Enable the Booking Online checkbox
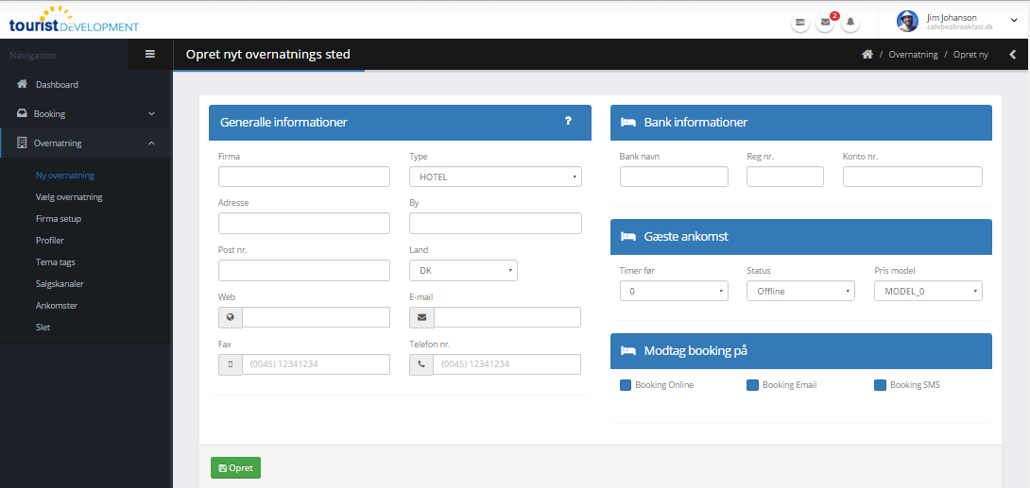 pyautogui.click(x=626, y=385)
